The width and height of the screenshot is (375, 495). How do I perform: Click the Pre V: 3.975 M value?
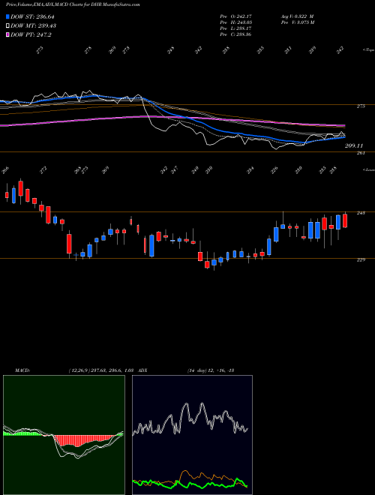[297, 22]
